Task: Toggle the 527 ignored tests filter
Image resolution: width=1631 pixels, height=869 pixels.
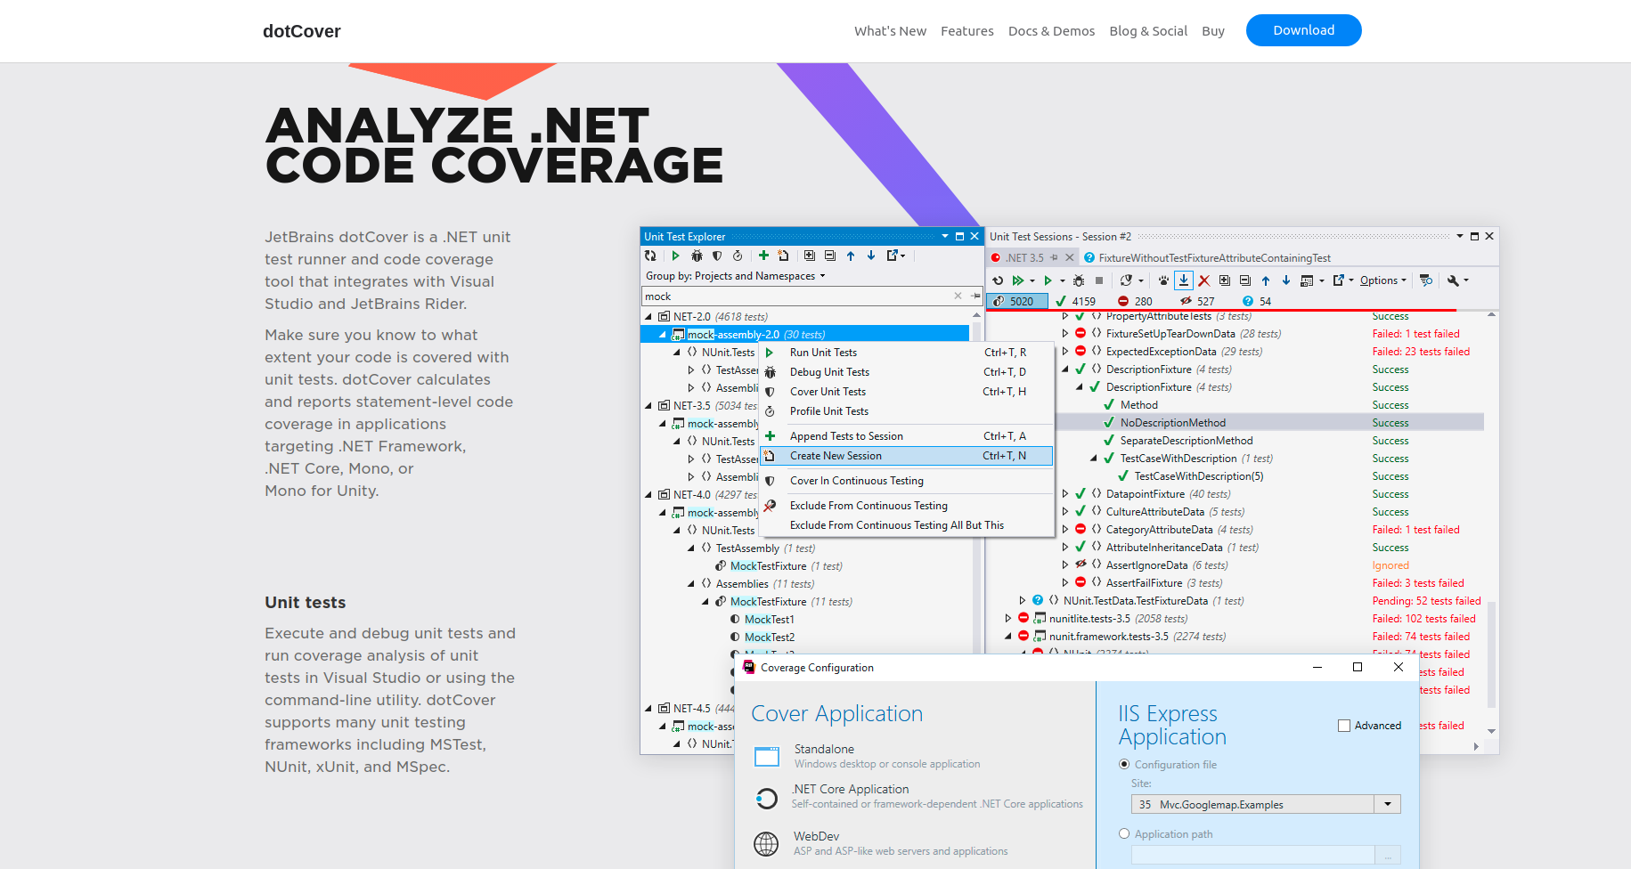Action: 1198,301
